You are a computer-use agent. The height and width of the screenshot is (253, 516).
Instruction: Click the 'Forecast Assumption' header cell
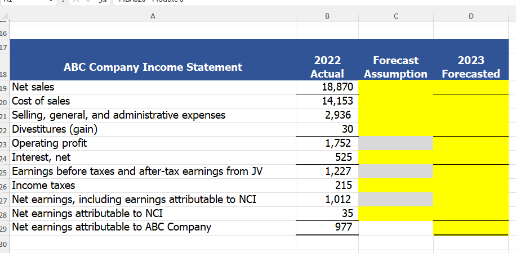(396, 67)
